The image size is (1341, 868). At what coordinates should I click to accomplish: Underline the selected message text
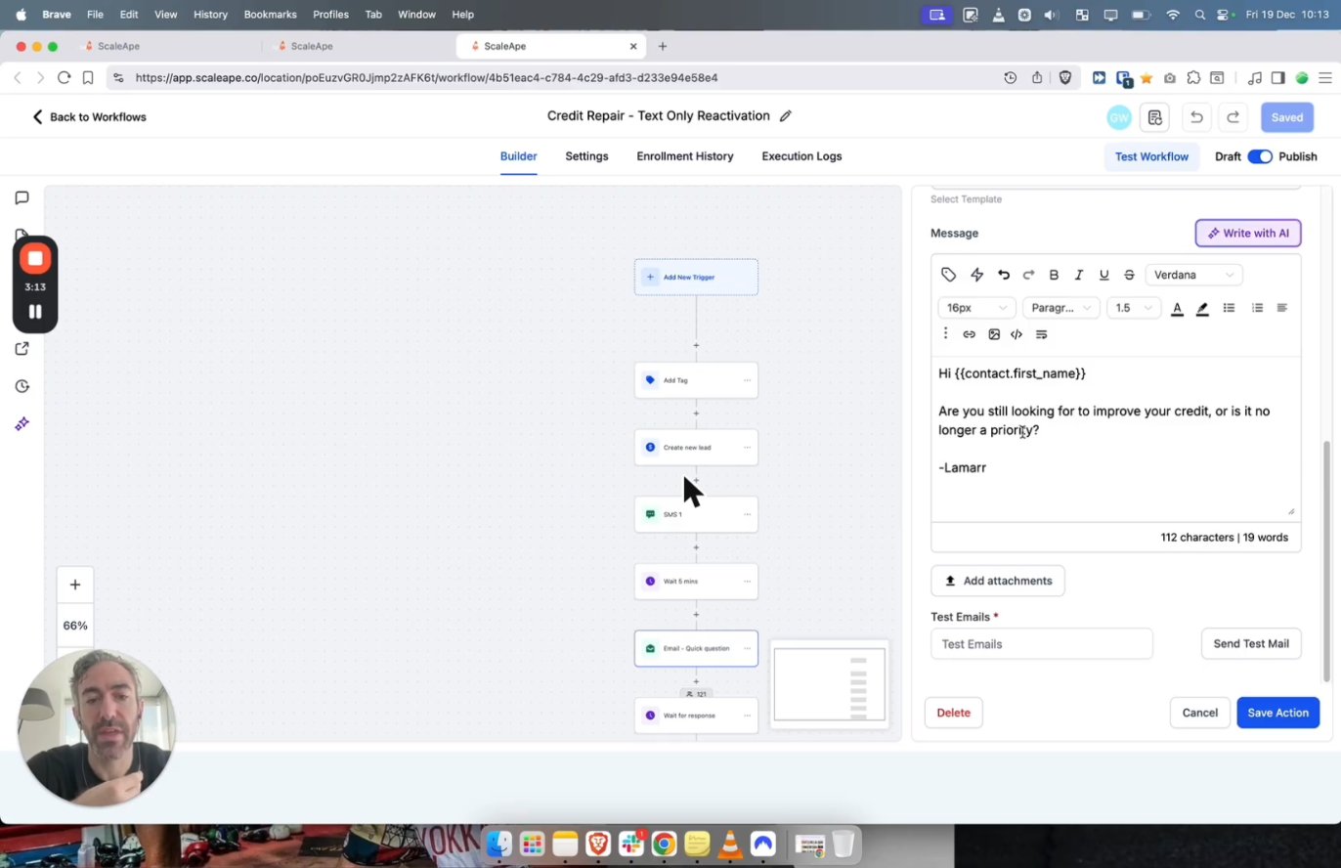1104,275
